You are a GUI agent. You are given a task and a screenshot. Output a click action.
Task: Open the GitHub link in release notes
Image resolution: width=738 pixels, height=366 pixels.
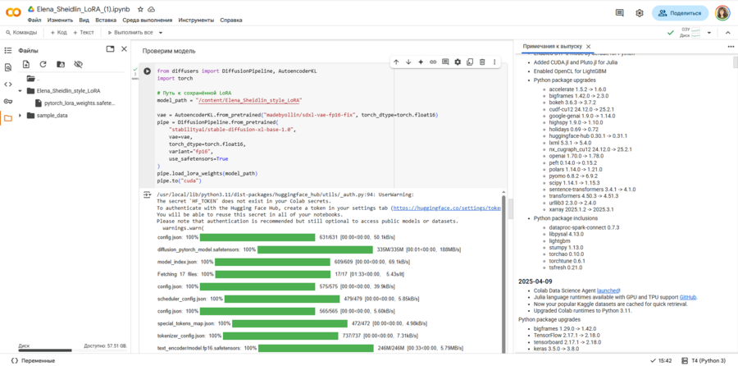[688, 296]
